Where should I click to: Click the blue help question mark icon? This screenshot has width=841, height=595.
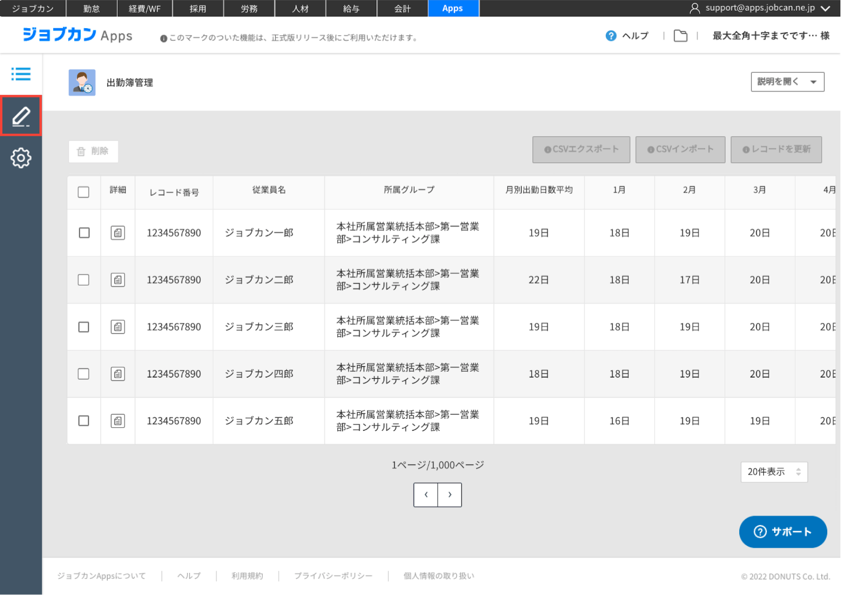[611, 36]
